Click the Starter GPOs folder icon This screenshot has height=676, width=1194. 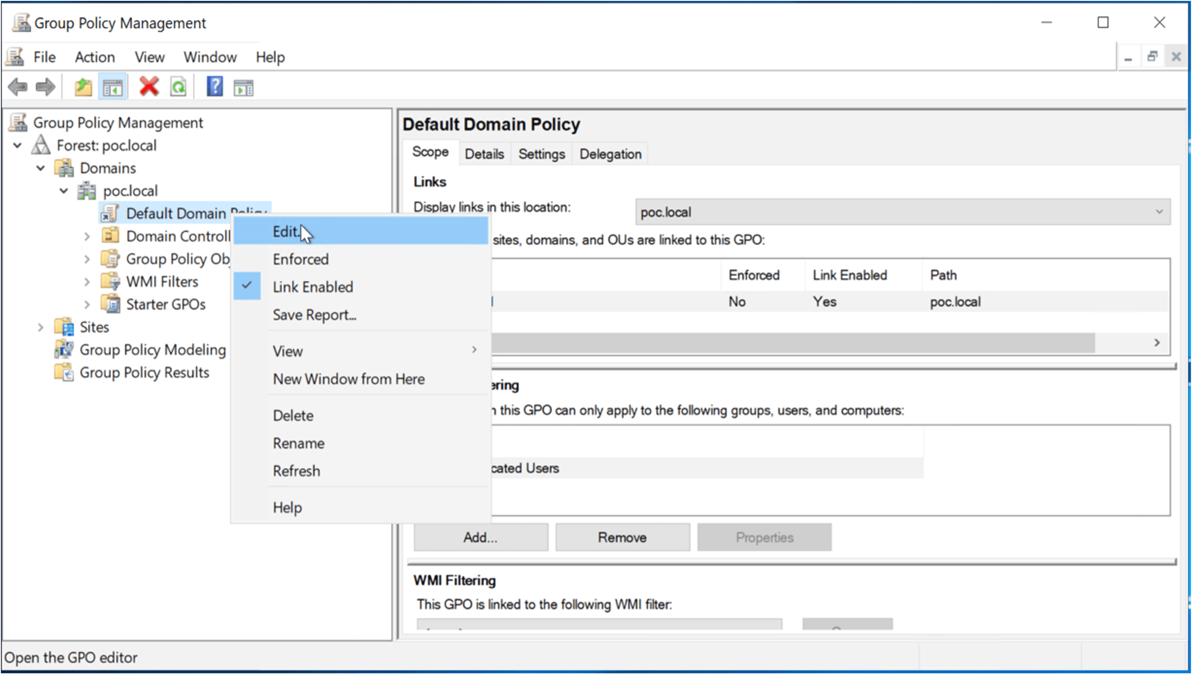point(111,304)
